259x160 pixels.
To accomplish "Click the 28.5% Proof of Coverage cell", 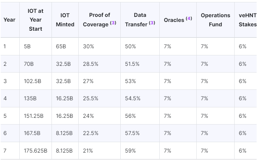I will tap(91, 64).
